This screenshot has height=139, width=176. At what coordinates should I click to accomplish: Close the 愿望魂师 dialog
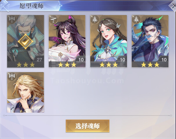(x=173, y=6)
